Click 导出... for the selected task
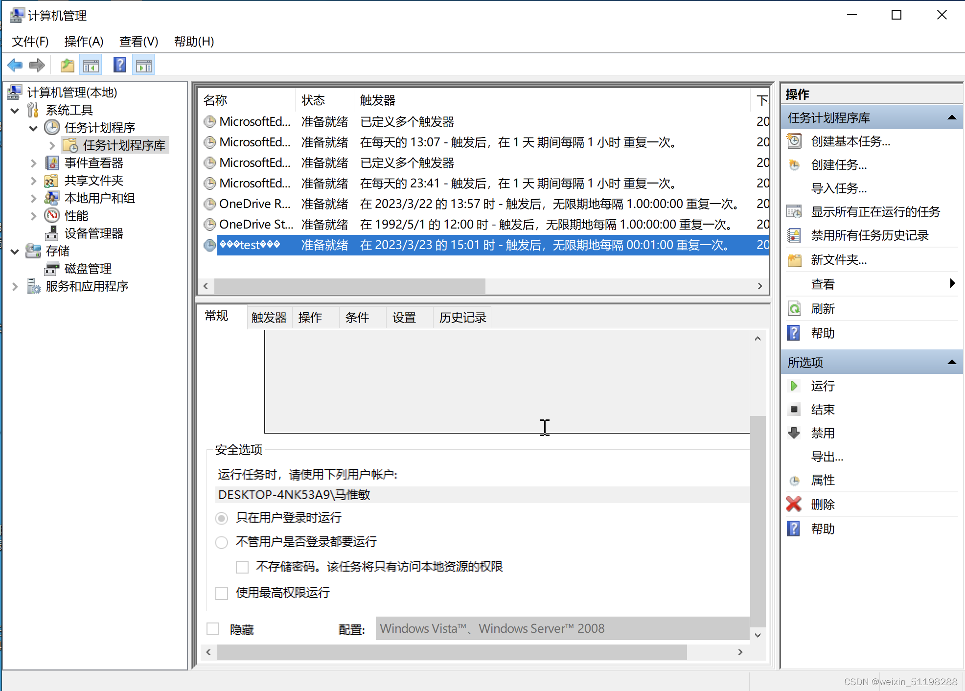 pos(827,457)
